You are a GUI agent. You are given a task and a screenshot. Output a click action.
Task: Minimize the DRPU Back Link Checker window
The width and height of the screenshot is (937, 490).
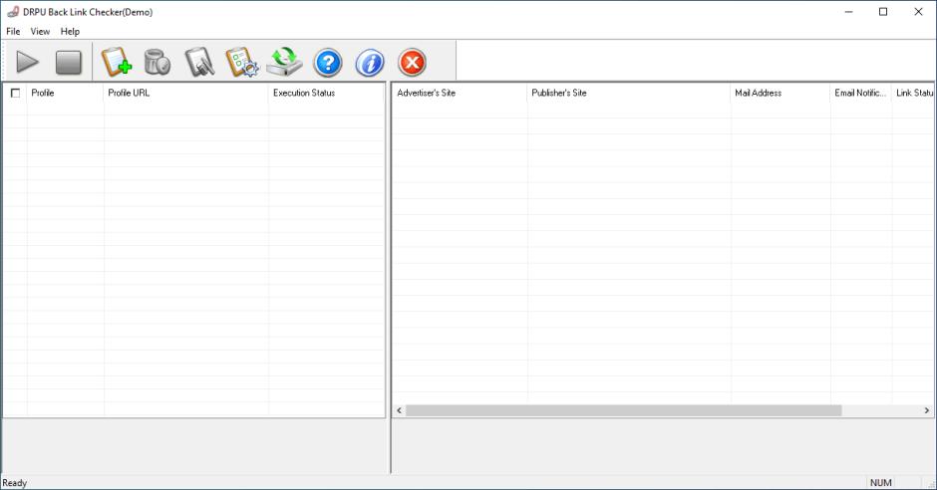pyautogui.click(x=848, y=12)
